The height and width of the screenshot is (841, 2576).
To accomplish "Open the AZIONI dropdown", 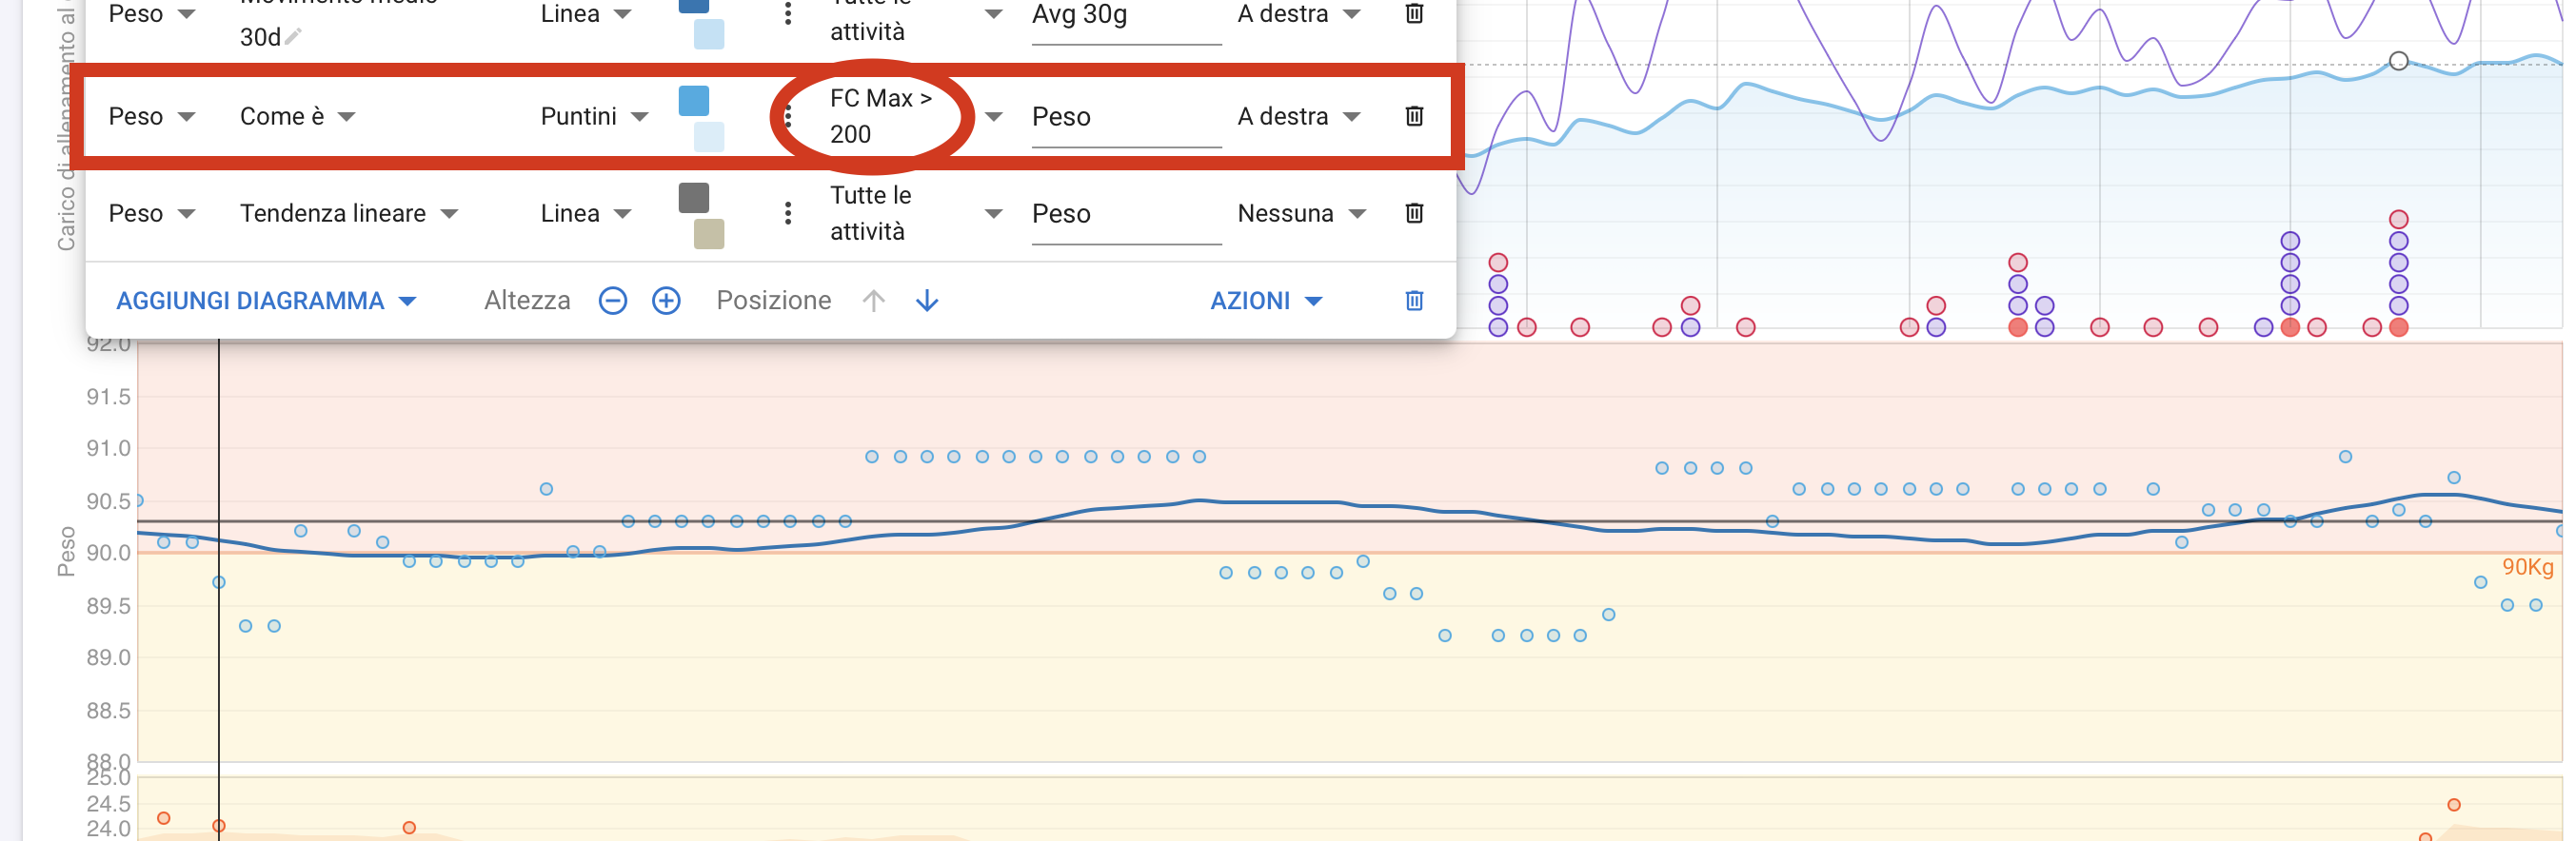I will click(x=1266, y=301).
